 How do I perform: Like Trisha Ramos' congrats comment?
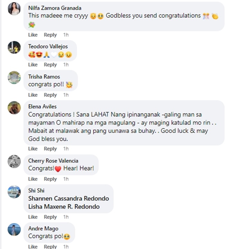pos(33,95)
